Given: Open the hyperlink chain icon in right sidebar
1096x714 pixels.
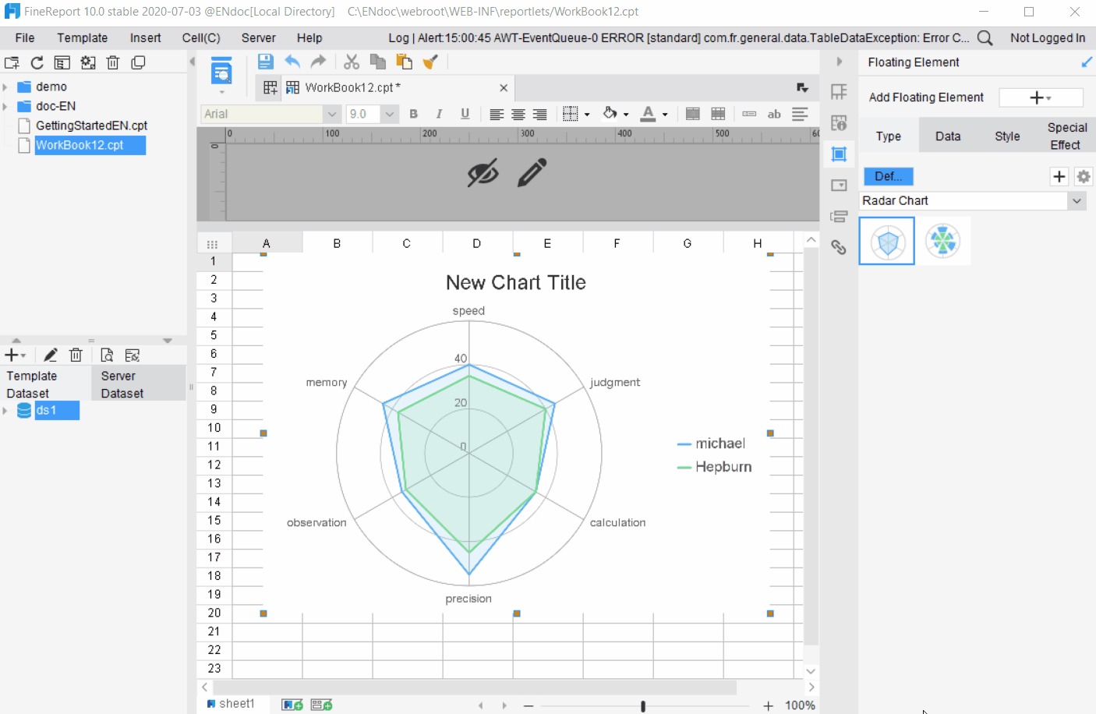Looking at the screenshot, I should (839, 247).
